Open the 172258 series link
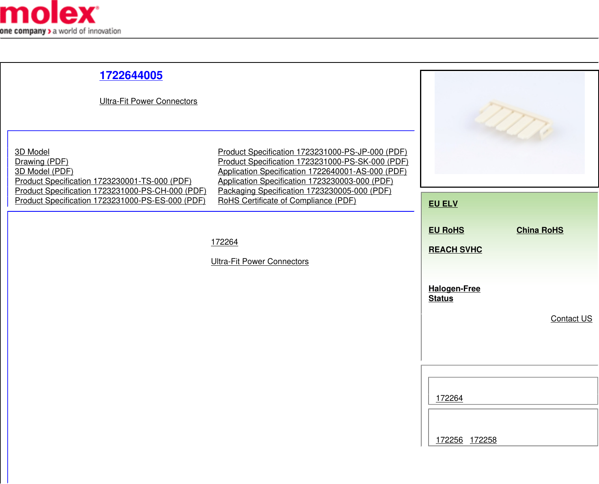Image resolution: width=599 pixels, height=484 pixels. (483, 440)
